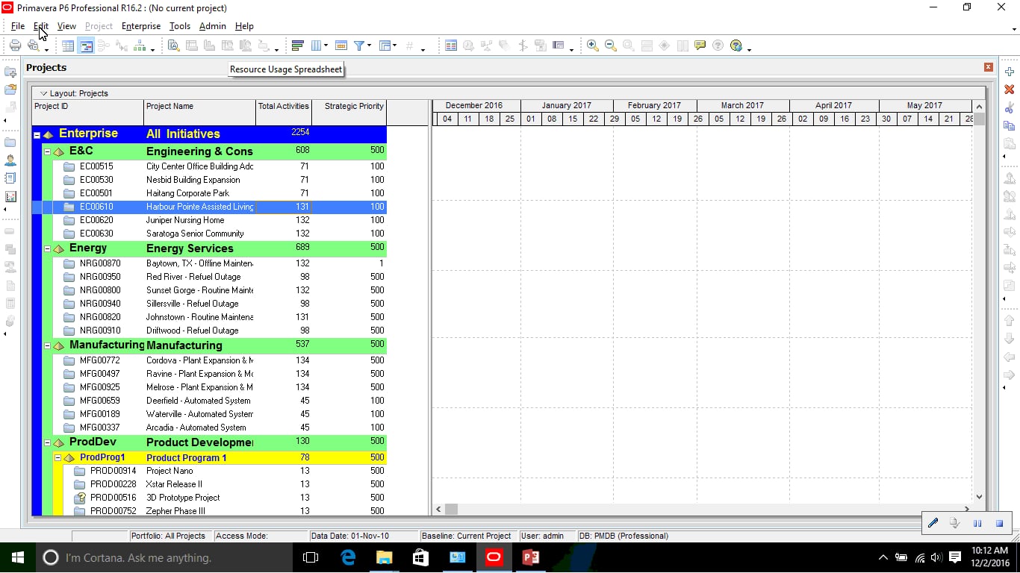This screenshot has height=573, width=1020.
Task: Click the Gantt vertical scrollbar down arrow
Action: 979,496
